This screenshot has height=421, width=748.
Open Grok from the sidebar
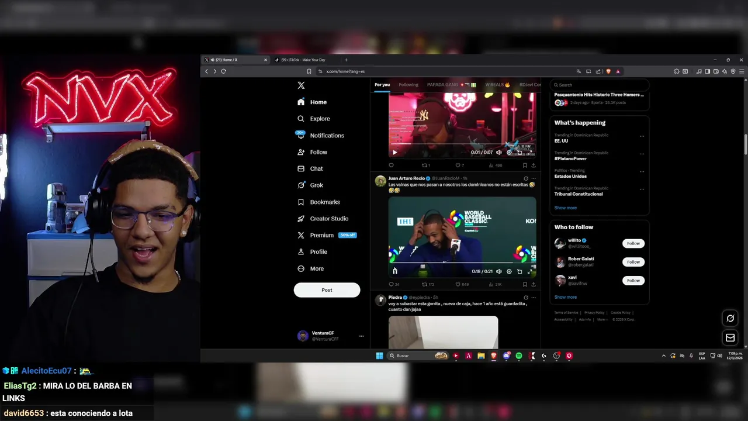(x=310, y=185)
